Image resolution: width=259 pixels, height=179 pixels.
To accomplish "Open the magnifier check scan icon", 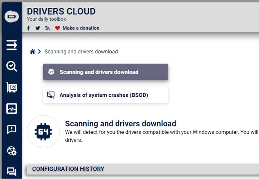I will click(x=11, y=66).
